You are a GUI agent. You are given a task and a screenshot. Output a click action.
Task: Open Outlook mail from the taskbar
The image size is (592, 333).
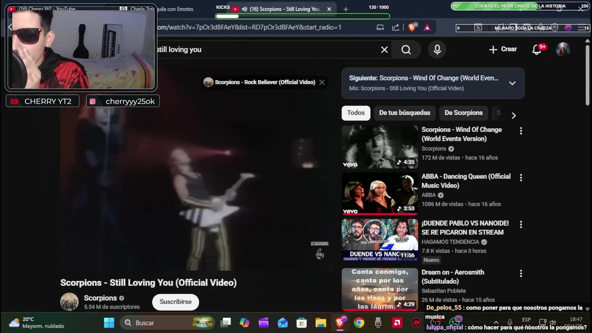pyautogui.click(x=283, y=323)
